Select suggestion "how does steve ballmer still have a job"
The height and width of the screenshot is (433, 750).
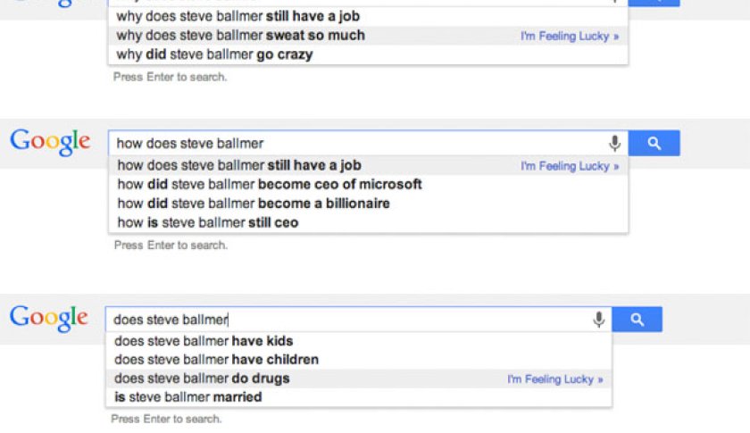pos(239,165)
